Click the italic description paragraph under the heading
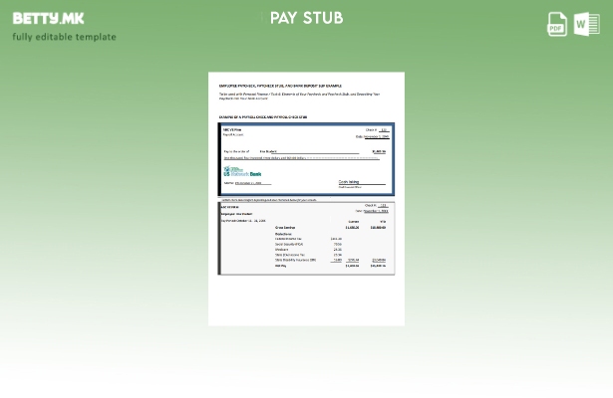The image size is (613, 398). 298,96
